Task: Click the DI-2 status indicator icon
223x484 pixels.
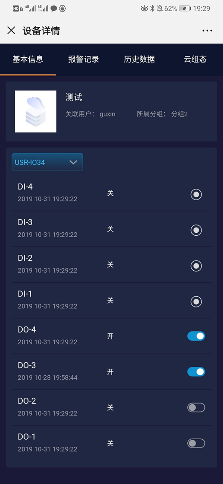Action: click(x=196, y=266)
